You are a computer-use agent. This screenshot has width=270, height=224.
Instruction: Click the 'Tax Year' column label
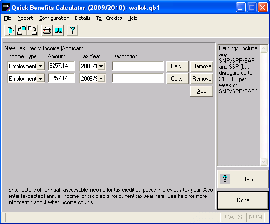90,56
